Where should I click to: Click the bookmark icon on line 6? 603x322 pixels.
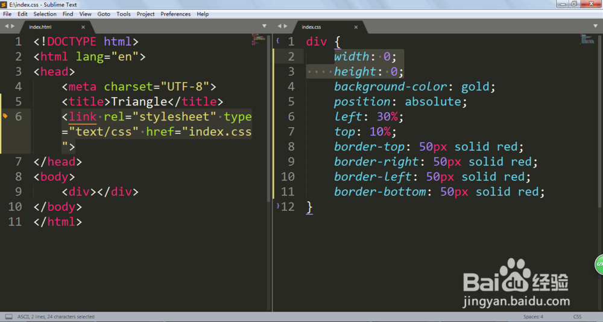point(5,116)
